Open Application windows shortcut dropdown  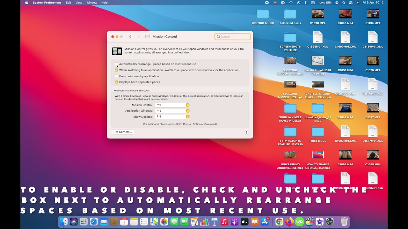[172, 111]
